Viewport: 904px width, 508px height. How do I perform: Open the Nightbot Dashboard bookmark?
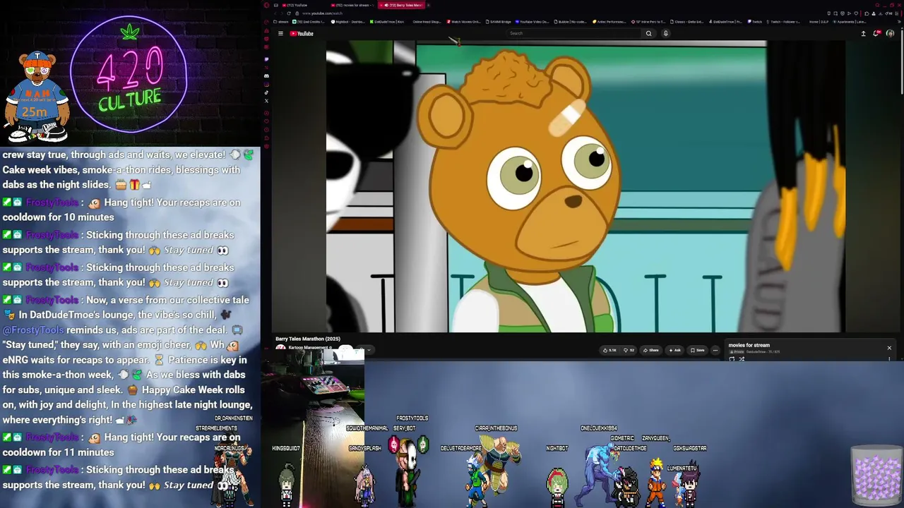click(349, 22)
